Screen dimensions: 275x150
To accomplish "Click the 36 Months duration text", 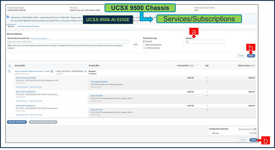I will point(92,74).
